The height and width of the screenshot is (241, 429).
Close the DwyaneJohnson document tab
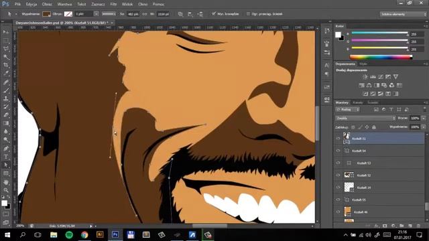pos(112,23)
